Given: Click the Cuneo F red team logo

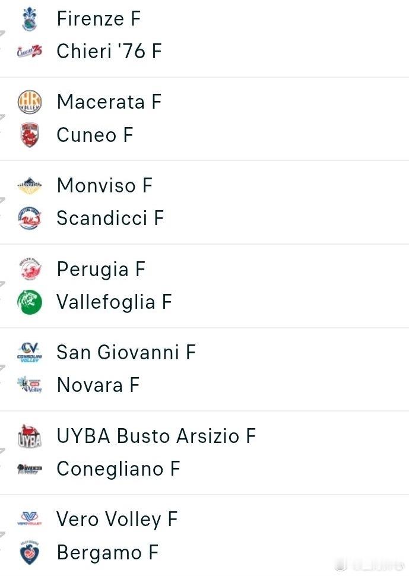Looking at the screenshot, I should click(29, 135).
